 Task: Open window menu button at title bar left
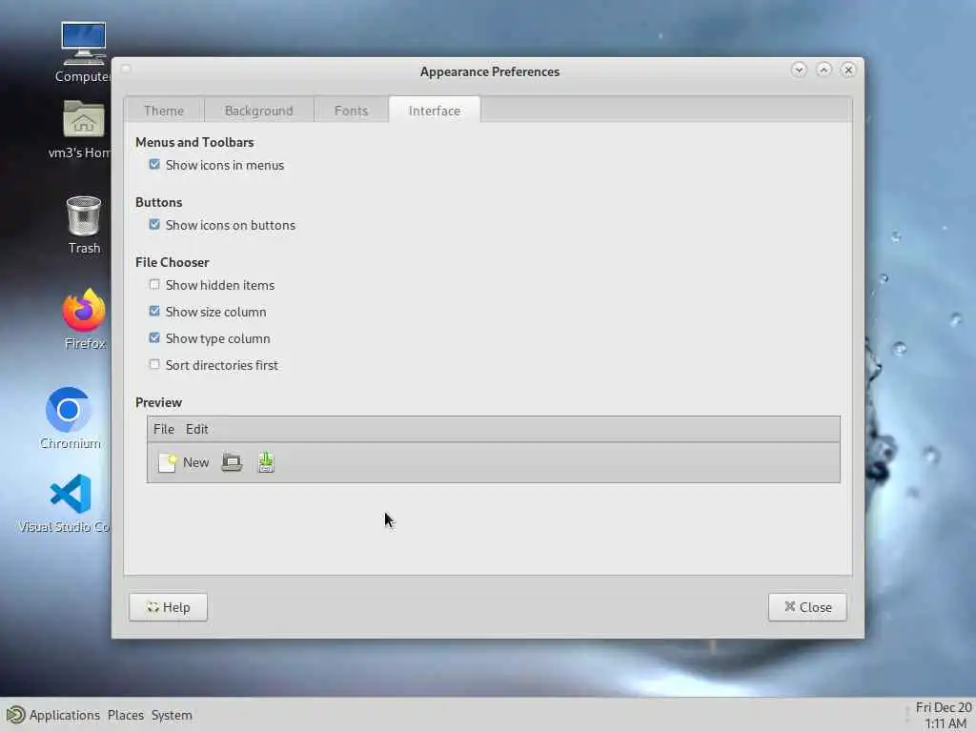click(x=126, y=69)
